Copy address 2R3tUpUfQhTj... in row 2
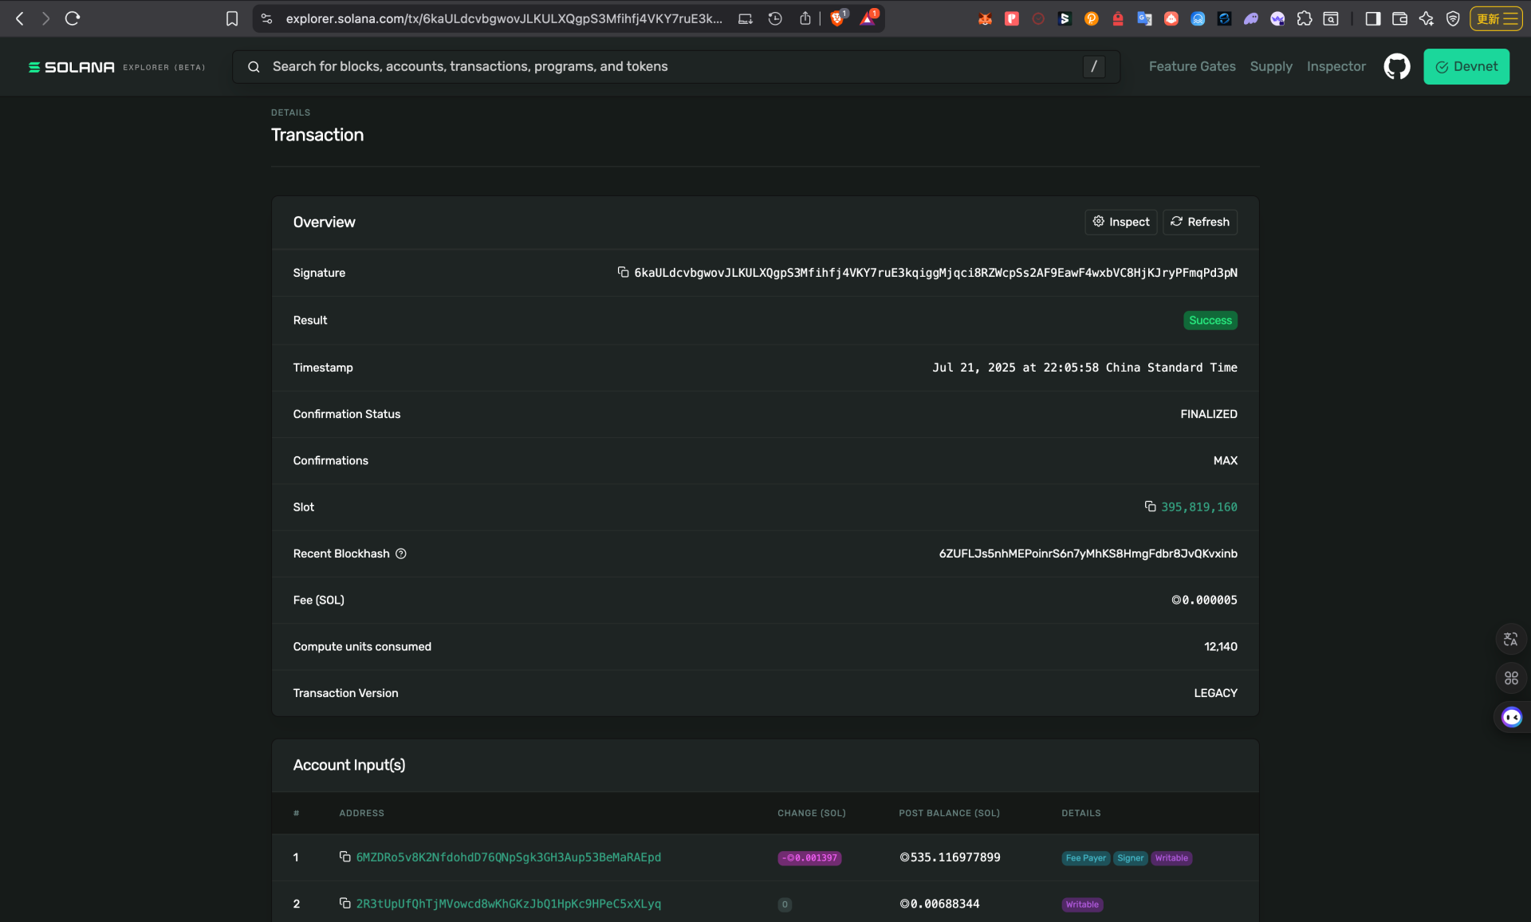Viewport: 1531px width, 922px height. point(344,903)
